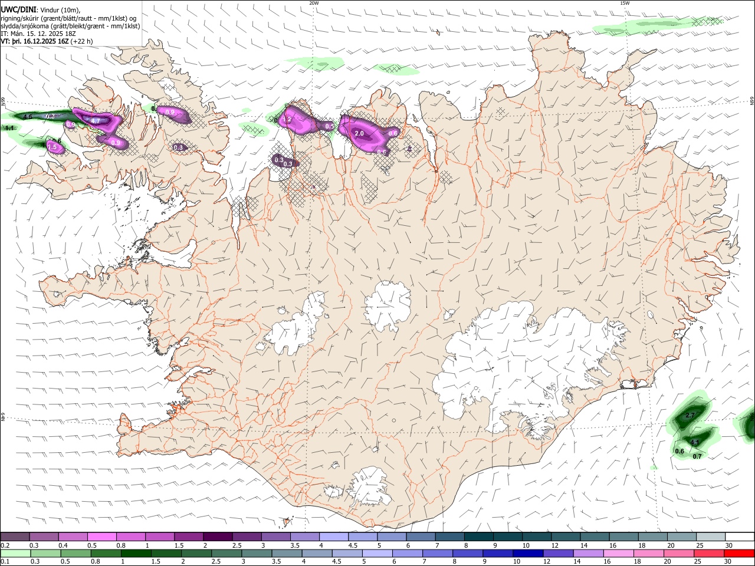Click the UWC/DINI title text
This screenshot has height=566, width=755.
pyautogui.click(x=18, y=9)
